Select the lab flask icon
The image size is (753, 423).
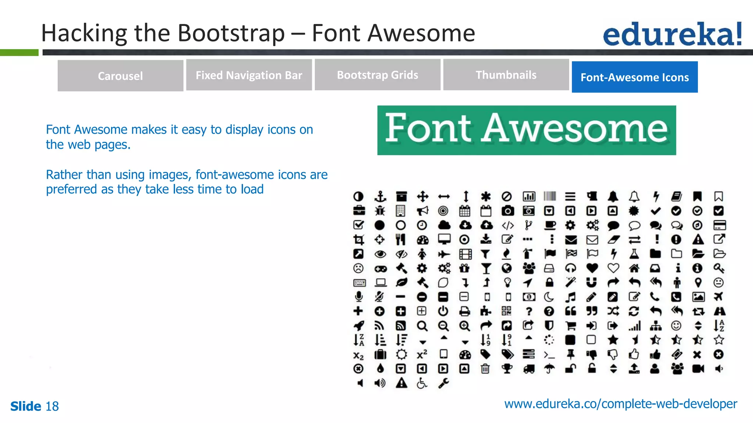634,254
